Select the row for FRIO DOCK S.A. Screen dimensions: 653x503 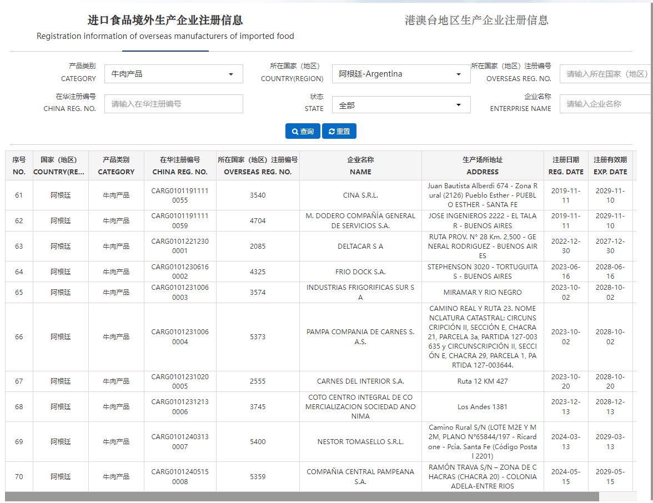click(x=360, y=271)
